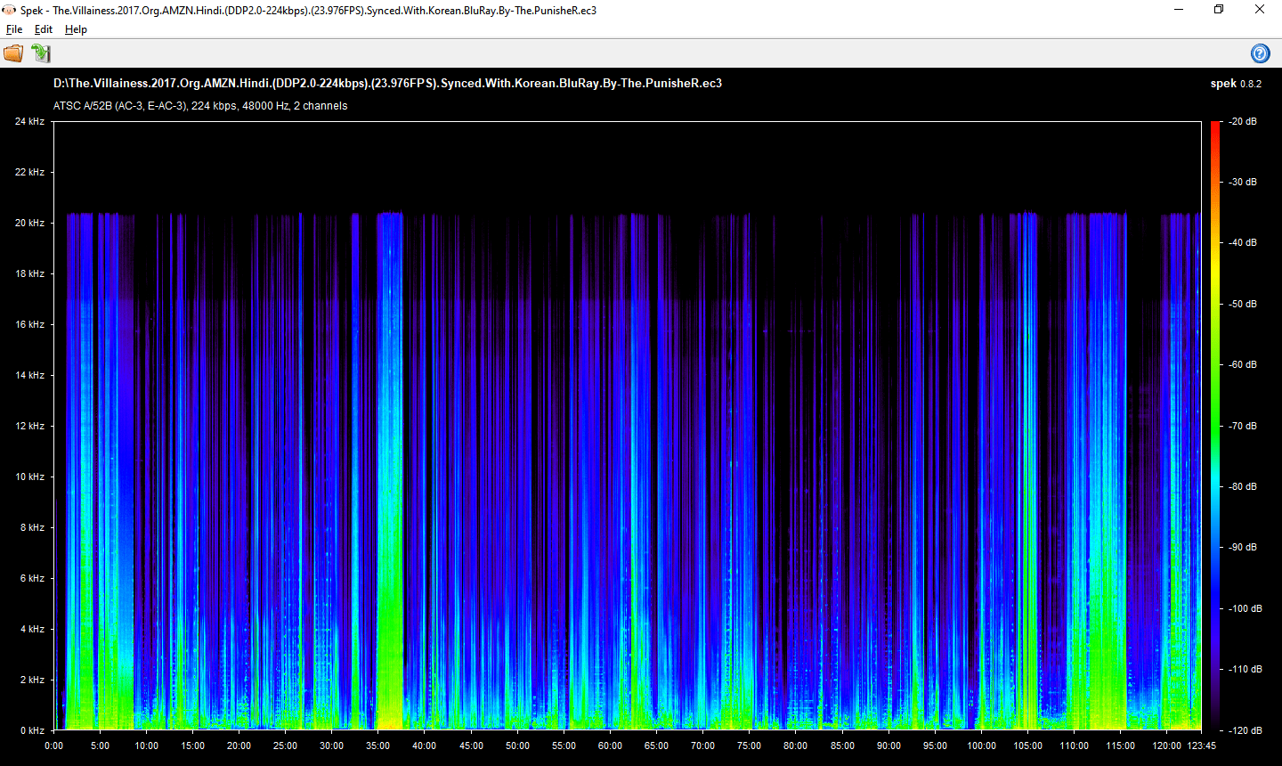Click the Spek app icon in title bar
The width and height of the screenshot is (1282, 766).
pyautogui.click(x=10, y=10)
